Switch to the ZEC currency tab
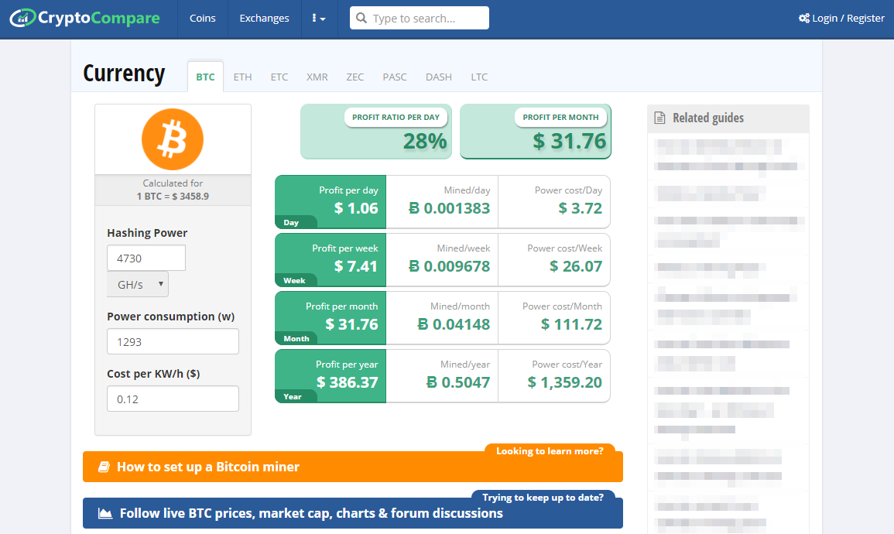 tap(355, 77)
